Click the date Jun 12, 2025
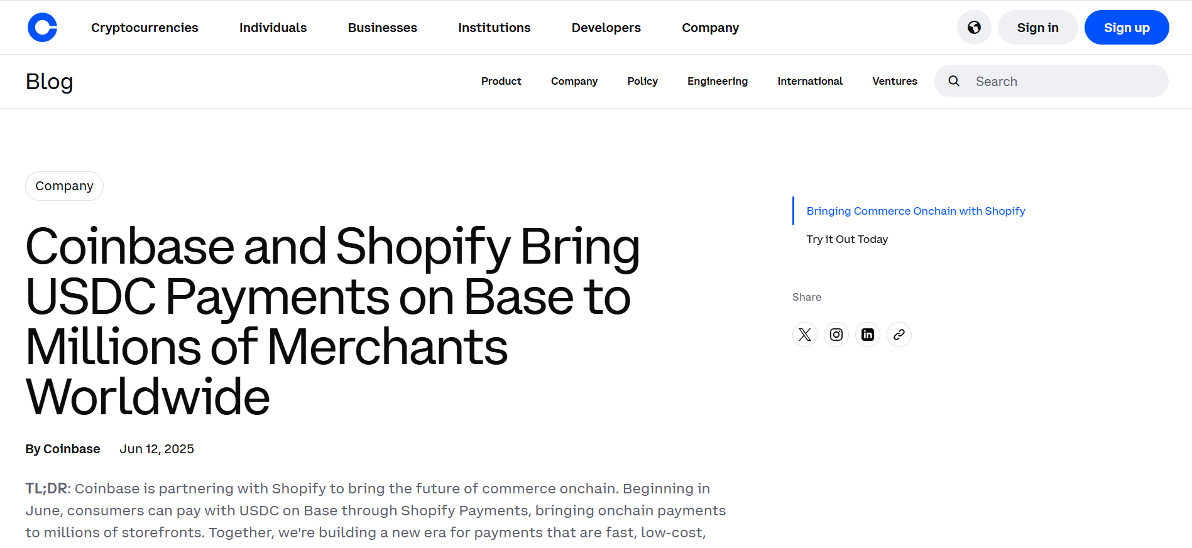Image resolution: width=1192 pixels, height=548 pixels. click(157, 449)
